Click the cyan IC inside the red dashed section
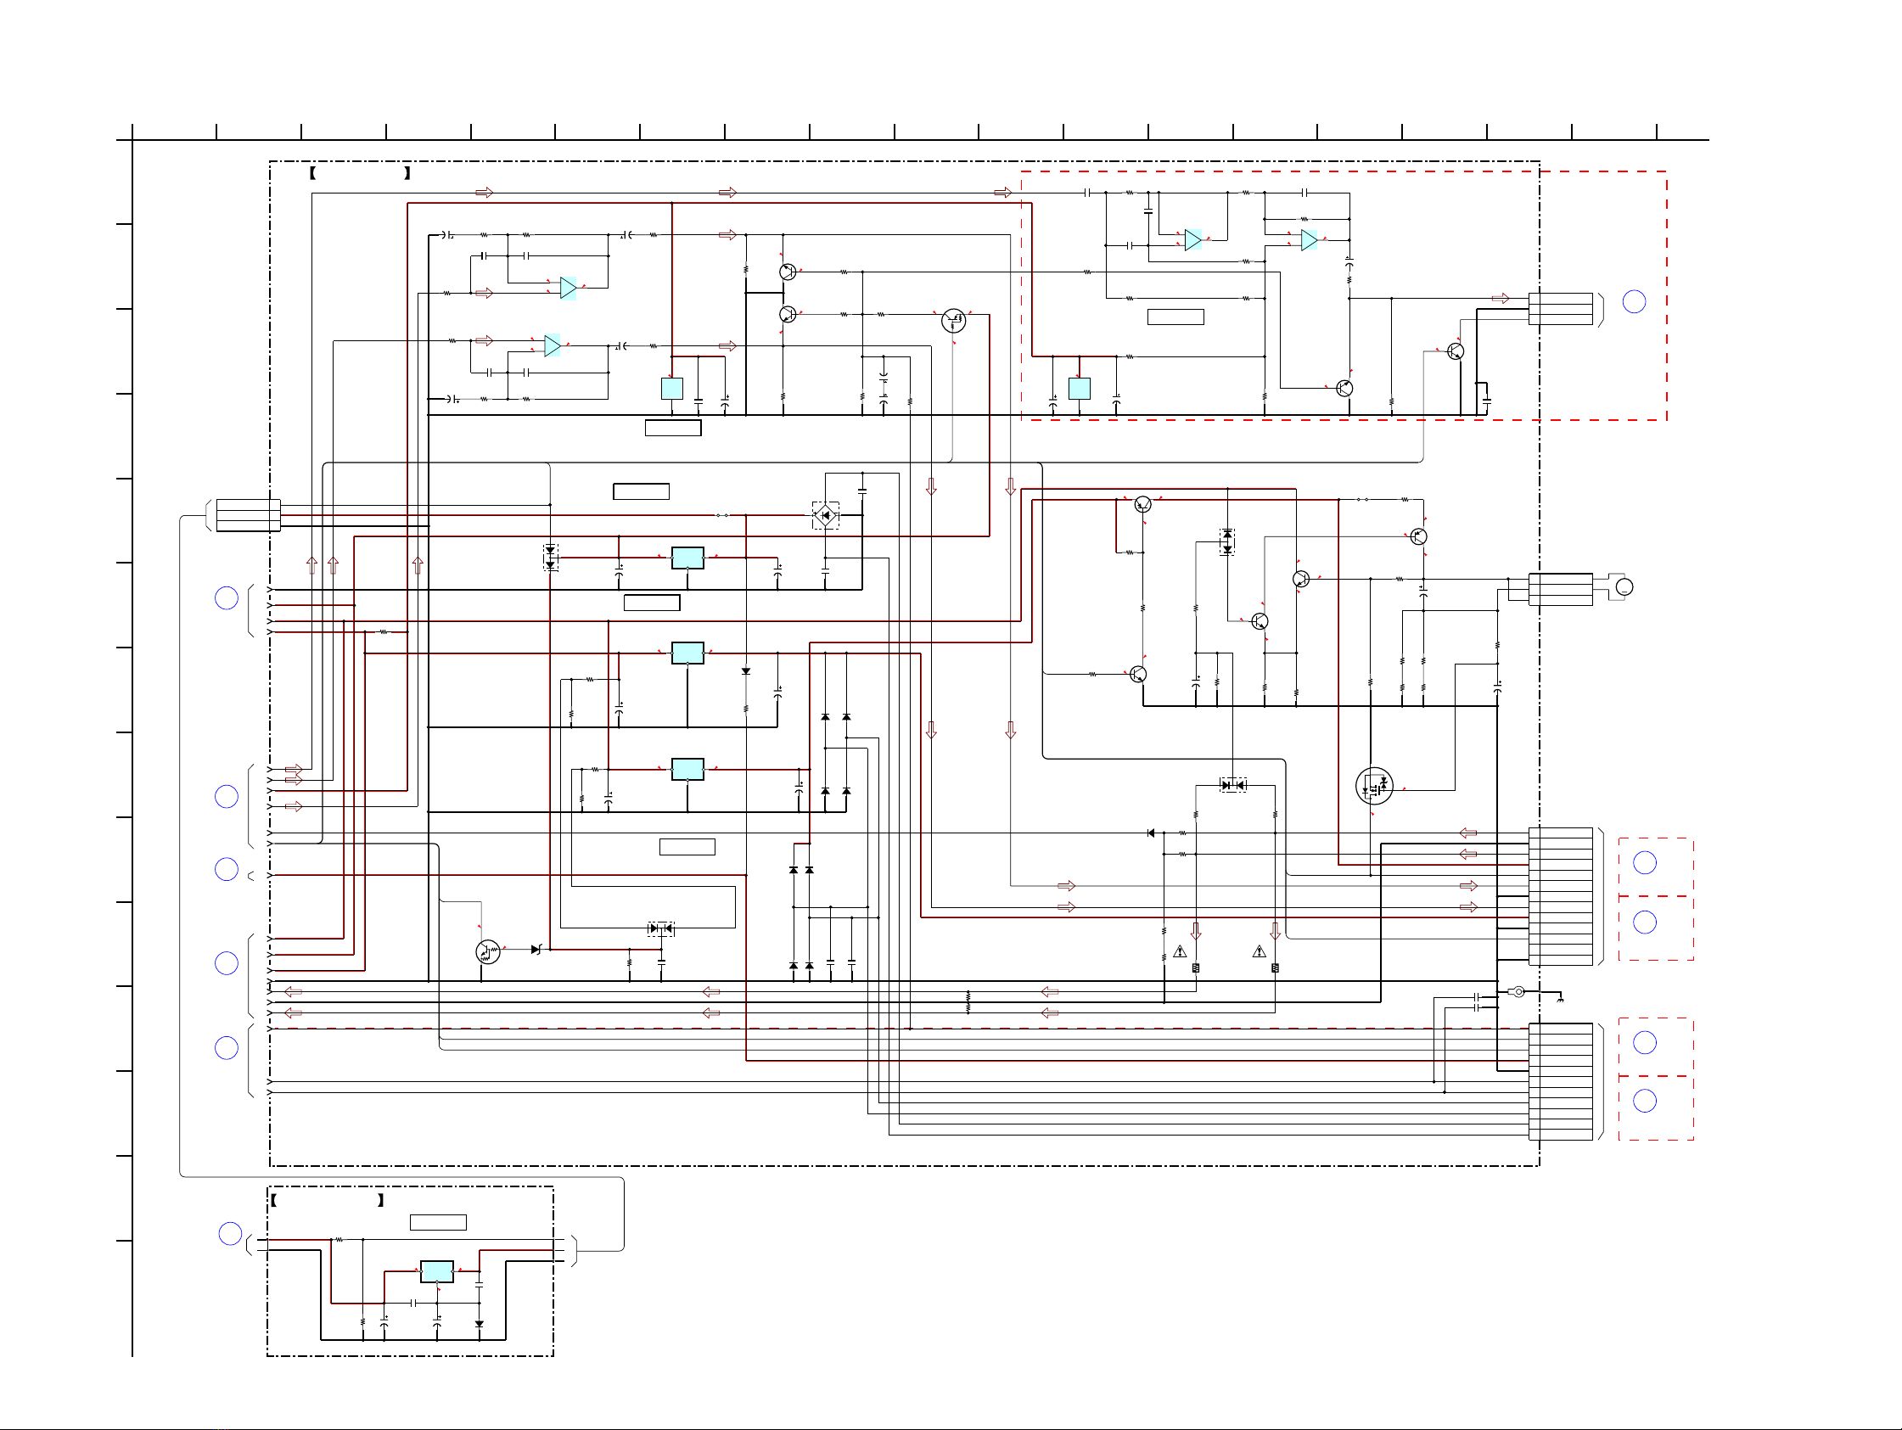This screenshot has height=1430, width=1902. pos(1079,389)
